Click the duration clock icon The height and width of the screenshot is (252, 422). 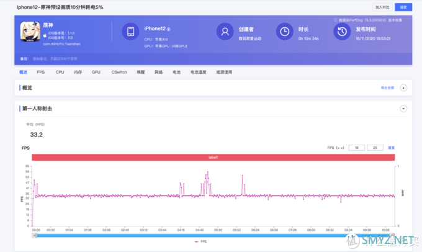[x=284, y=32]
